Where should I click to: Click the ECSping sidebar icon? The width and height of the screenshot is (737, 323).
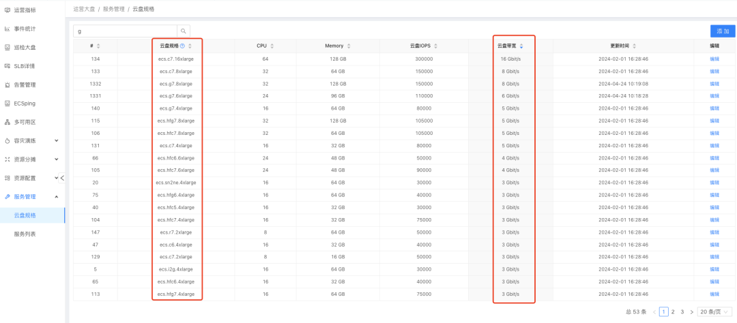click(7, 104)
